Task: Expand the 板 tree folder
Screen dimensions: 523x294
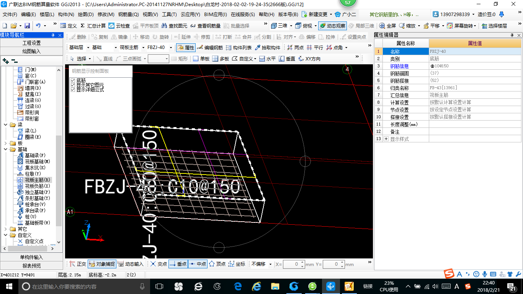Action: coord(5,143)
